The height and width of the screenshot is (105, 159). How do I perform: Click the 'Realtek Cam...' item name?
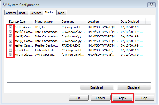24,45
